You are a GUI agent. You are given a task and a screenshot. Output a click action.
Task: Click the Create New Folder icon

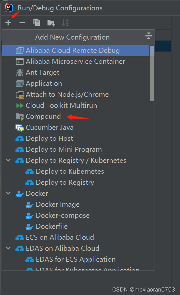pos(51,23)
